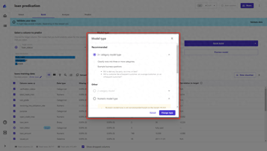Screen dimensions: 267x151
Task: Click Correlation to target info icon
Action: point(201,83)
